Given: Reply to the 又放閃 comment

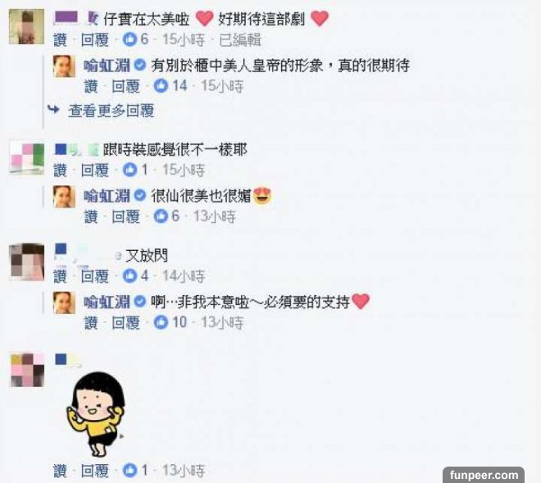Looking at the screenshot, I should pyautogui.click(x=94, y=276).
